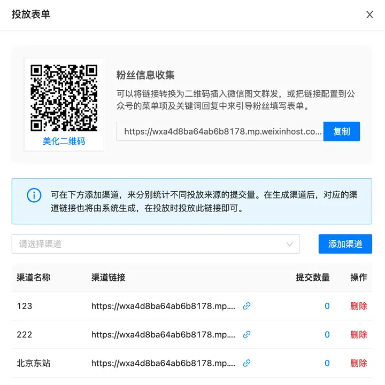Click the link text in row 222
This screenshot has height=385, width=385.
(163, 335)
